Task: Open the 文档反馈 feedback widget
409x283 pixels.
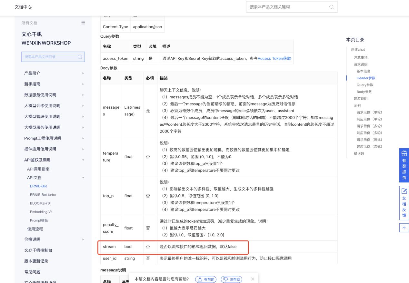Action: (x=404, y=203)
